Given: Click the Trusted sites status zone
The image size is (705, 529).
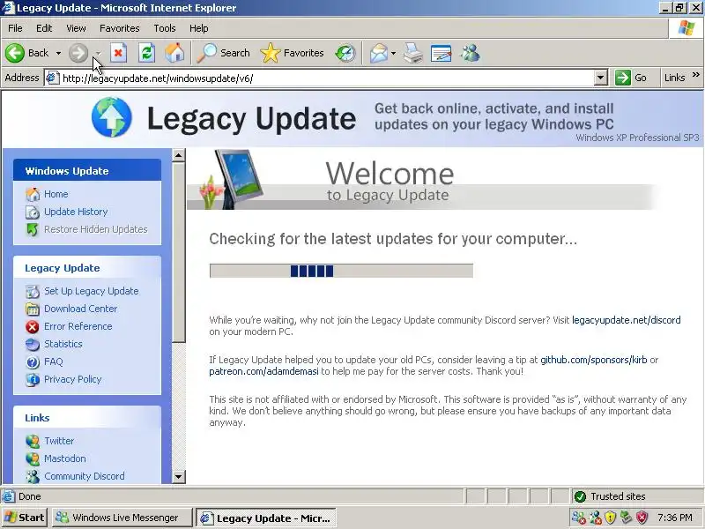Looking at the screenshot, I should (636, 496).
